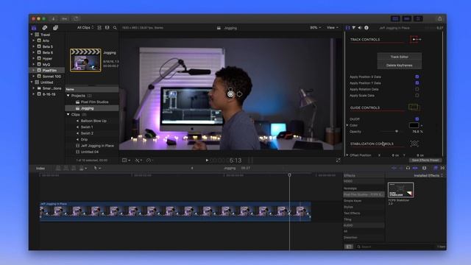Collapse the Clips group
Screen dimensions: 471x265
point(68,115)
